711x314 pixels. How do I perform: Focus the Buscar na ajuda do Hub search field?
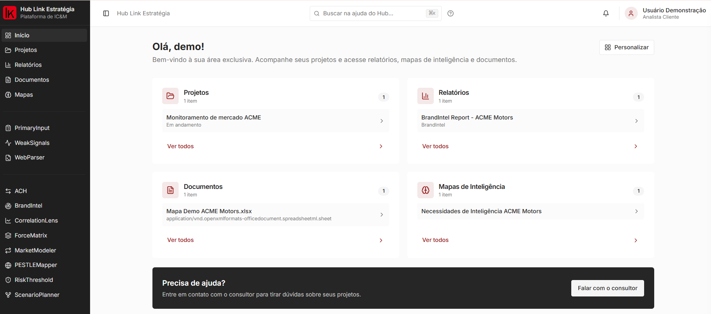pyautogui.click(x=375, y=13)
